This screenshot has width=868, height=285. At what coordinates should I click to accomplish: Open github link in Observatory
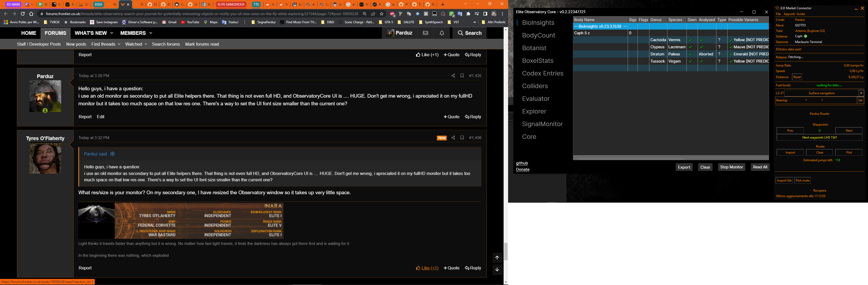tap(522, 163)
